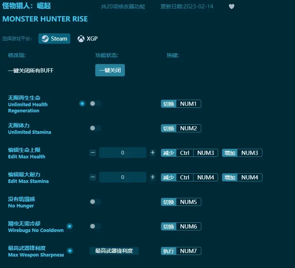295x268 pixels.
Task: Click star icon beside Max Weapon Sharpness
Action: click(70, 251)
